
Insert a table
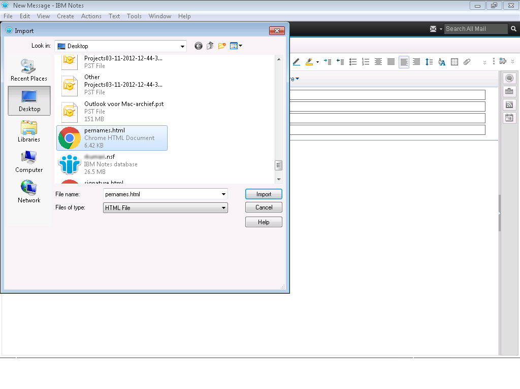tap(454, 62)
